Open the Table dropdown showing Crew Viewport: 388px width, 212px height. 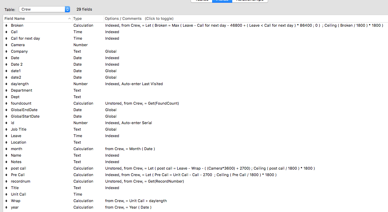point(44,9)
